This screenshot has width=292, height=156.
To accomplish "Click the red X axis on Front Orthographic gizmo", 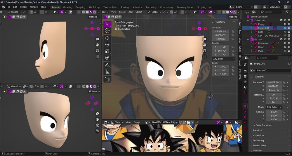I will (x=205, y=29).
